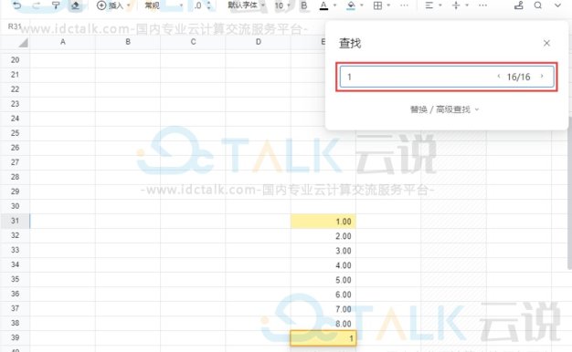Click the search magnifier icon
This screenshot has width=572, height=352.
click(537, 5)
